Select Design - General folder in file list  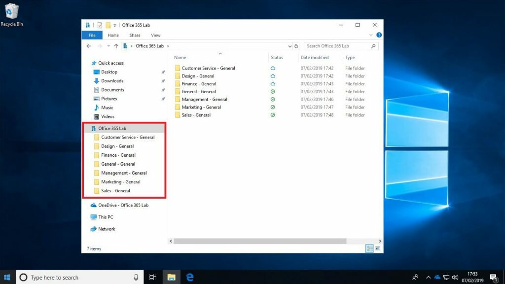click(198, 76)
